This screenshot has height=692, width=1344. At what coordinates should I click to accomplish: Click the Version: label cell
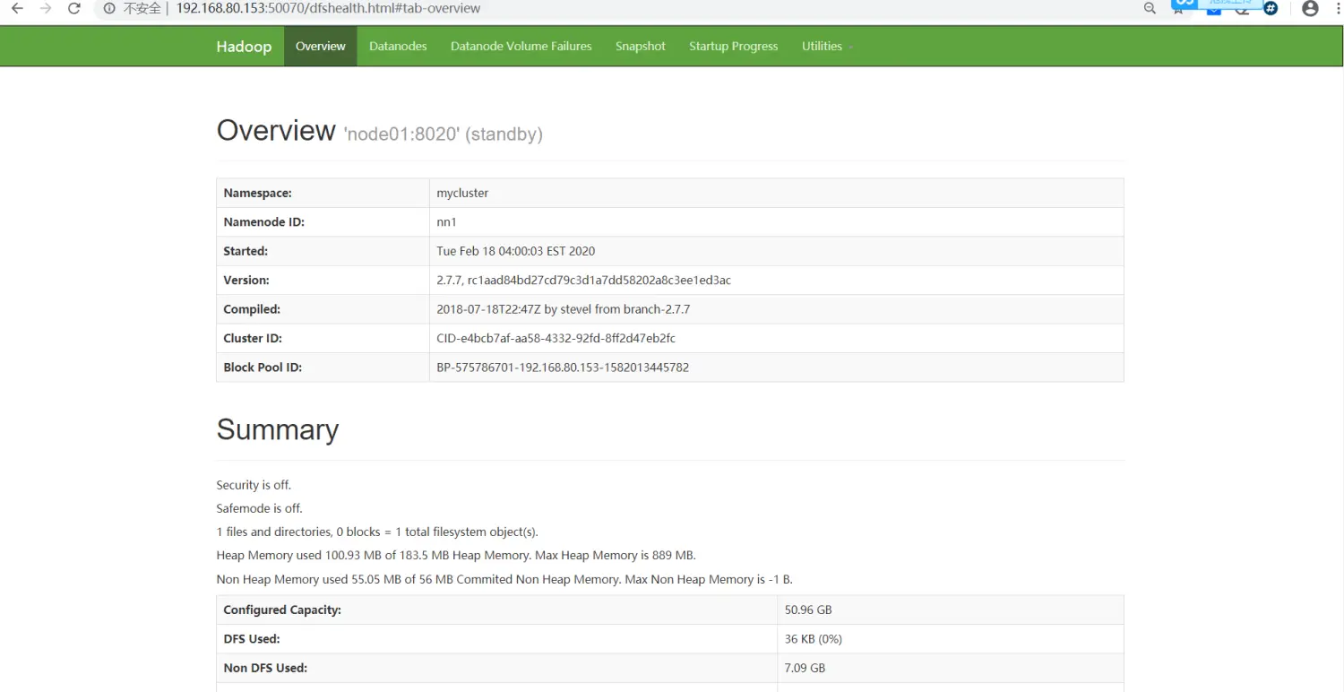pyautogui.click(x=323, y=281)
